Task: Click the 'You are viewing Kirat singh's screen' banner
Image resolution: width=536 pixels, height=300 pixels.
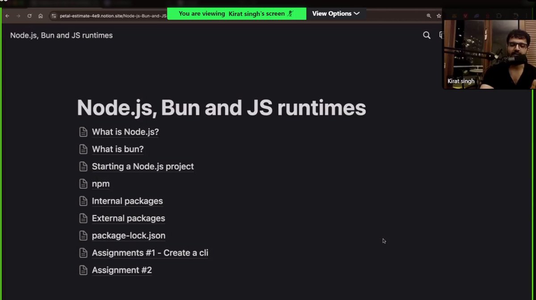Action: [237, 13]
